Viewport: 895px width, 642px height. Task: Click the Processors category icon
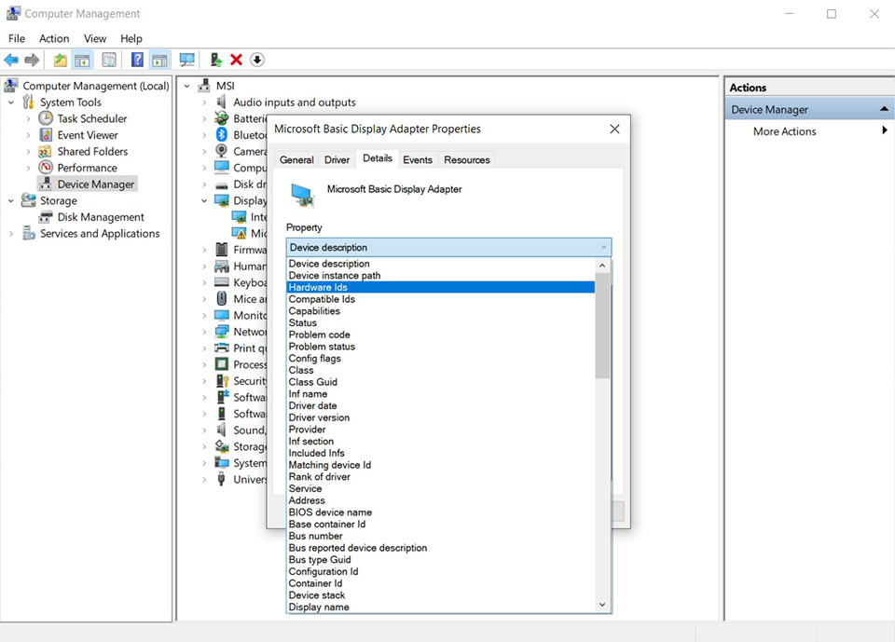click(222, 364)
